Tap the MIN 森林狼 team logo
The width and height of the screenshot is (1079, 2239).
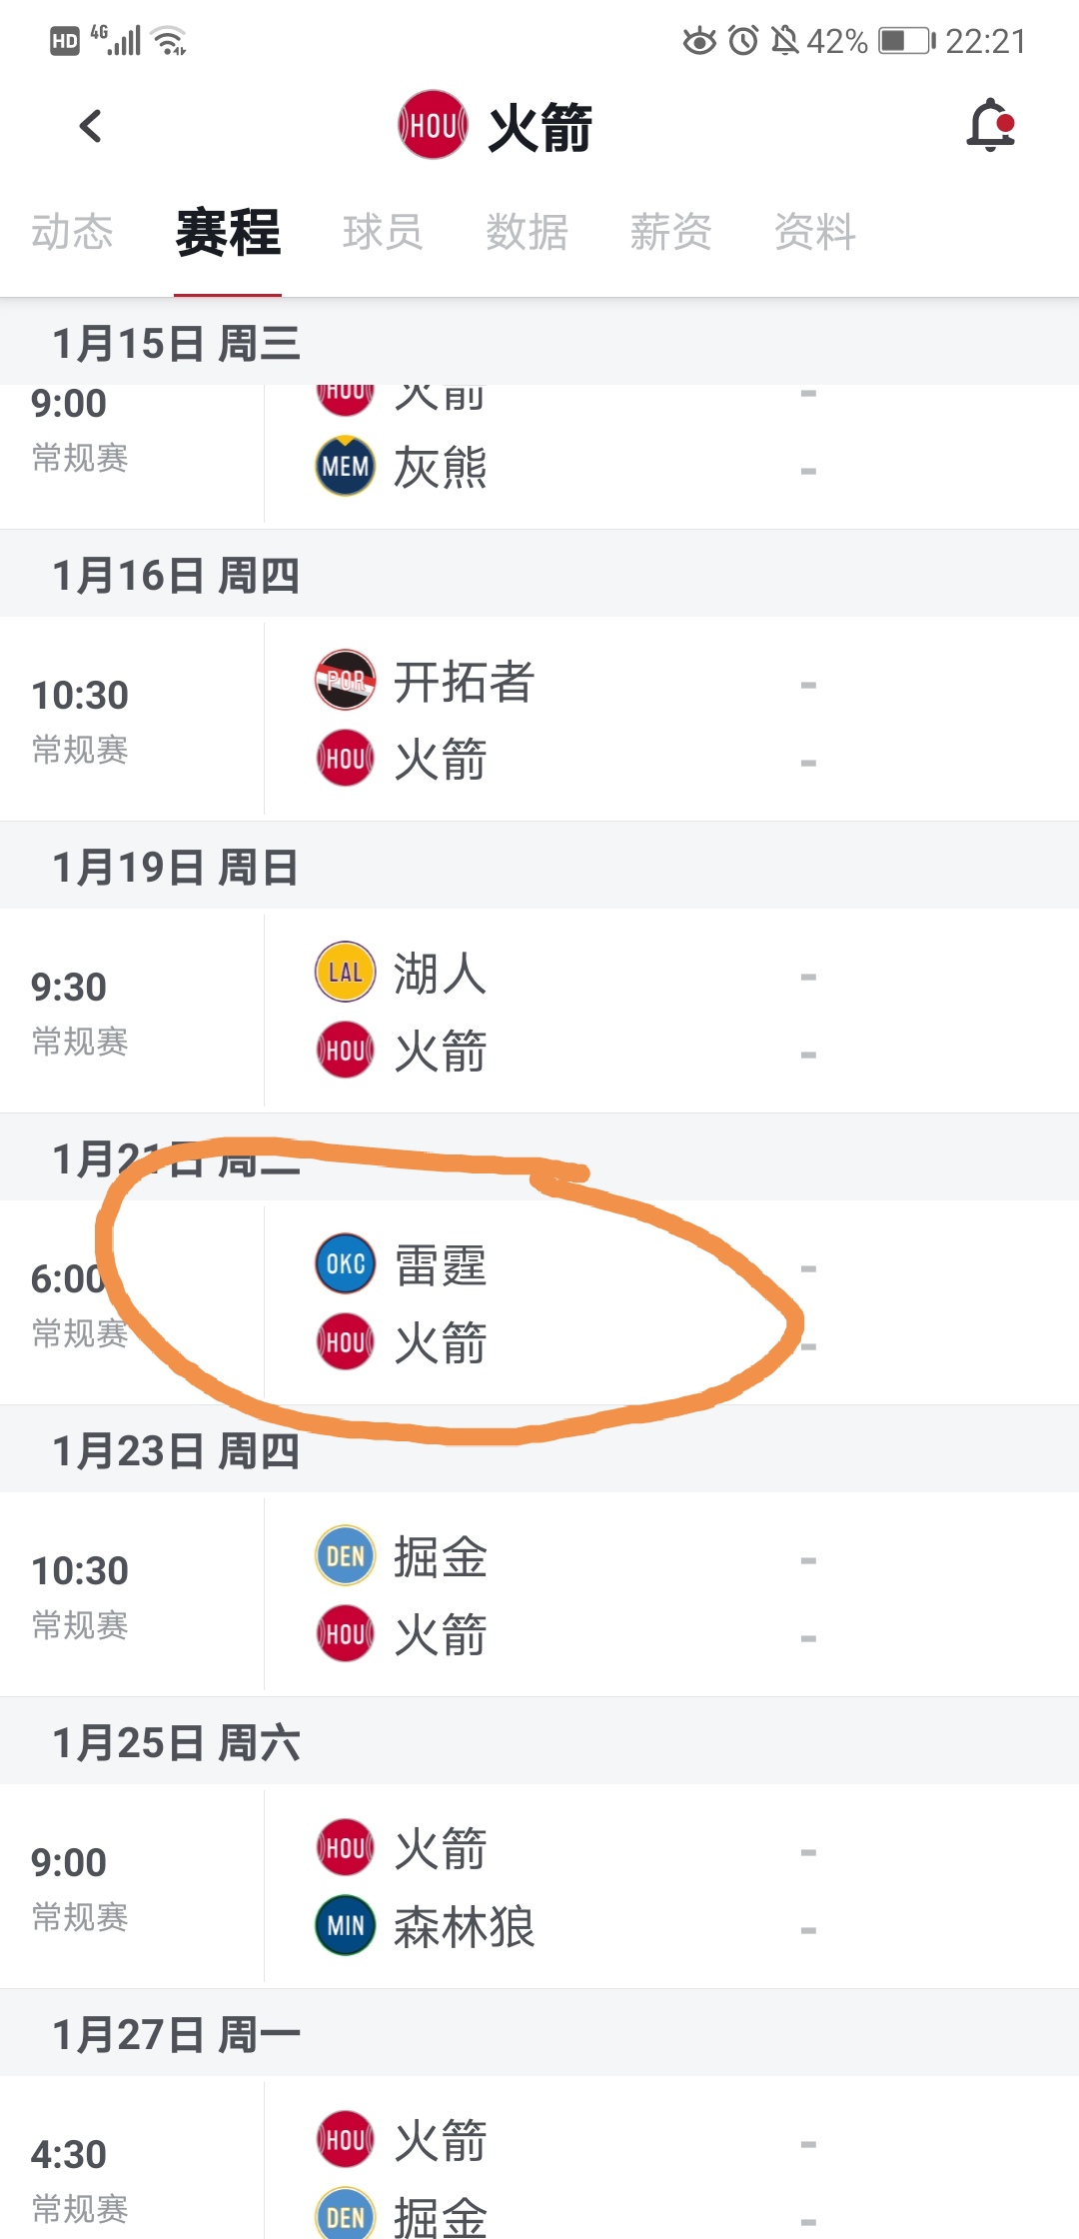point(346,1925)
